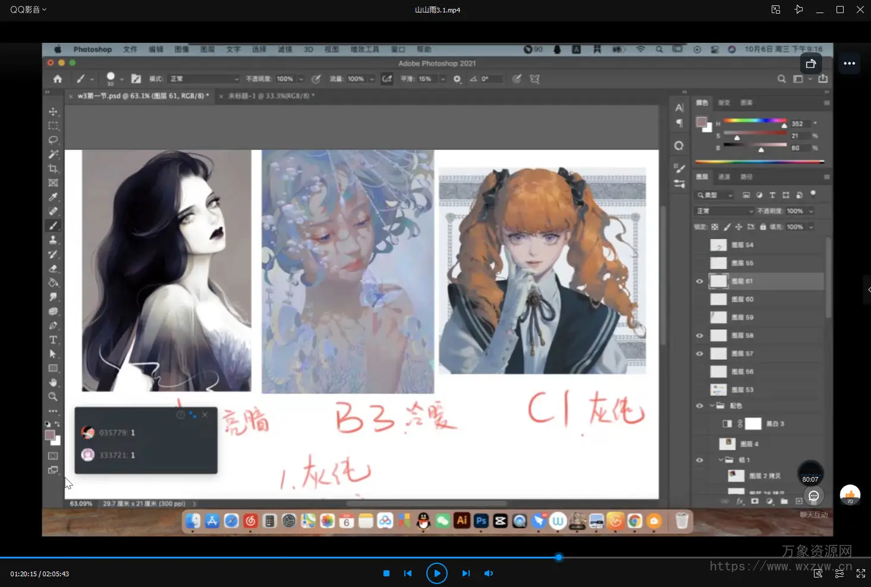871x587 pixels.
Task: Select the Hand tool
Action: click(x=53, y=382)
